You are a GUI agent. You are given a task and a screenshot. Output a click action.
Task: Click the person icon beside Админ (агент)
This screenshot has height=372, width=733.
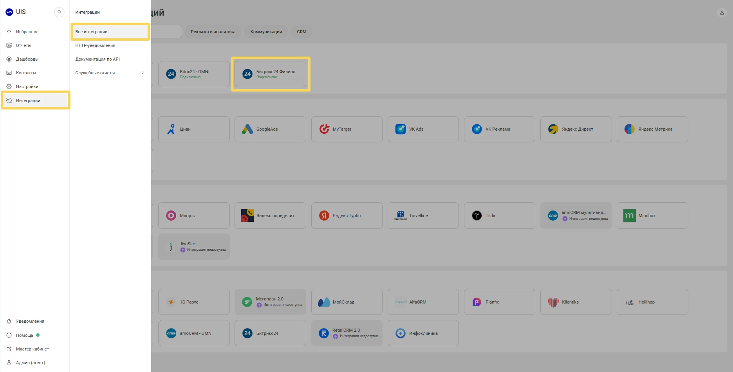[x=9, y=363]
